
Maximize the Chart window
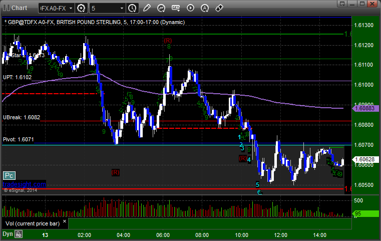coord(362,4)
